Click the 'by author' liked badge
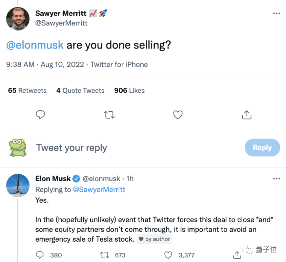286x262 pixels. 154,239
